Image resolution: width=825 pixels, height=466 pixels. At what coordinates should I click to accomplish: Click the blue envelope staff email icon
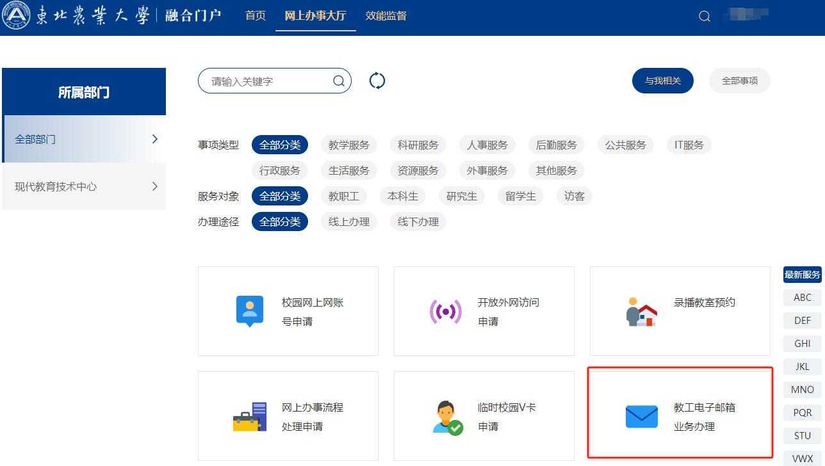click(x=641, y=417)
